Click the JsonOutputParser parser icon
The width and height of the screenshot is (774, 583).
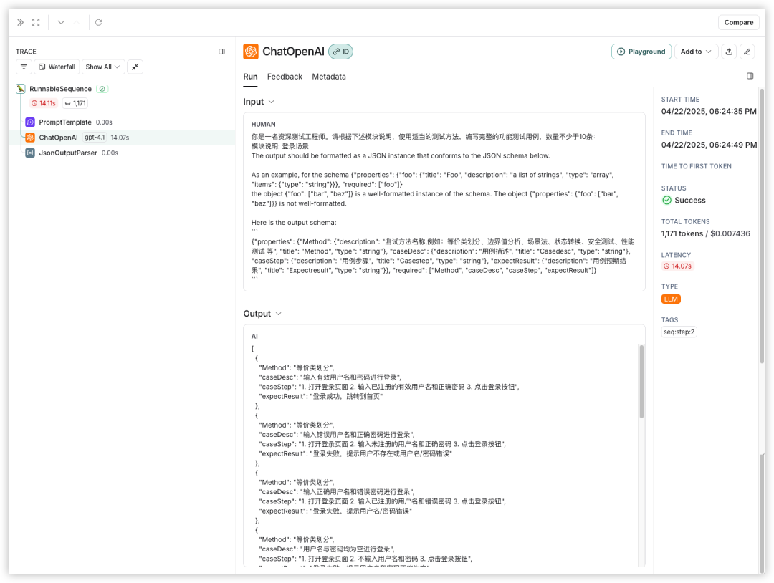pos(30,153)
